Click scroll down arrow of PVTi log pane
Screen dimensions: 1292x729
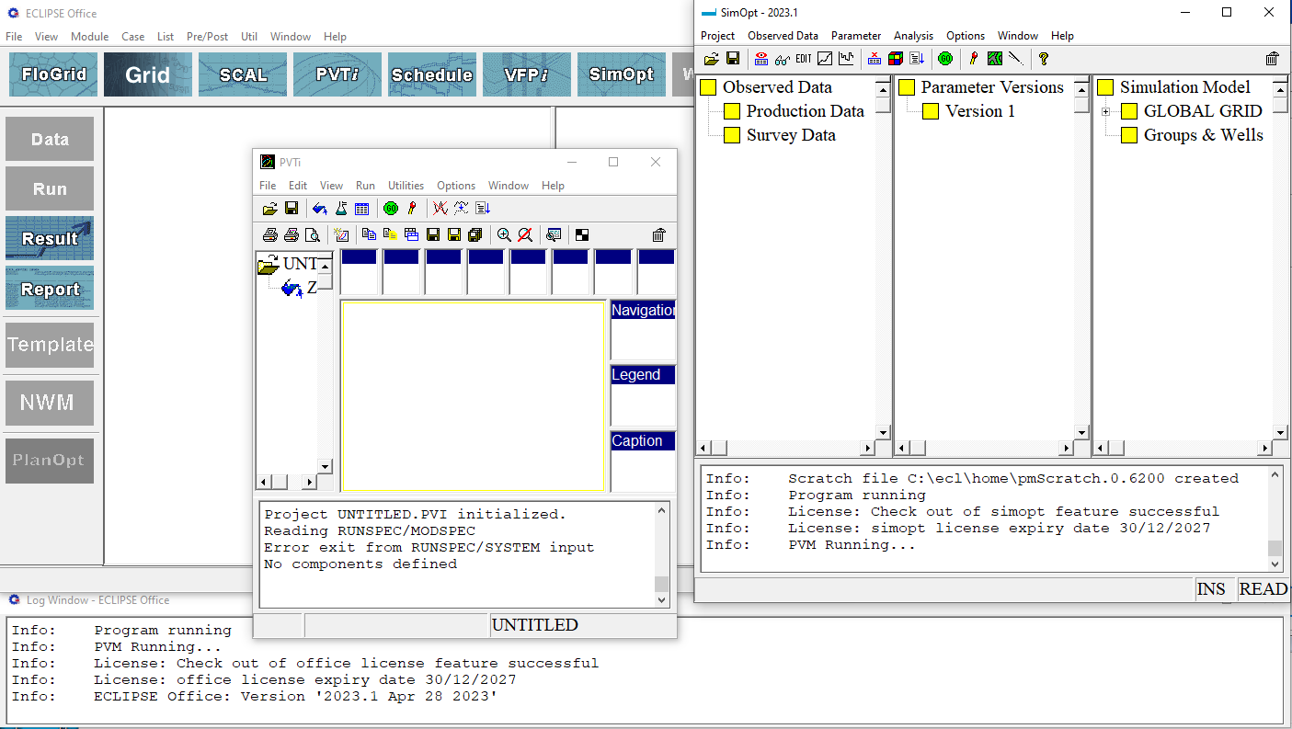[662, 599]
